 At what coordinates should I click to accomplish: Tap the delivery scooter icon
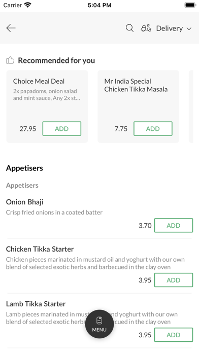click(x=146, y=28)
